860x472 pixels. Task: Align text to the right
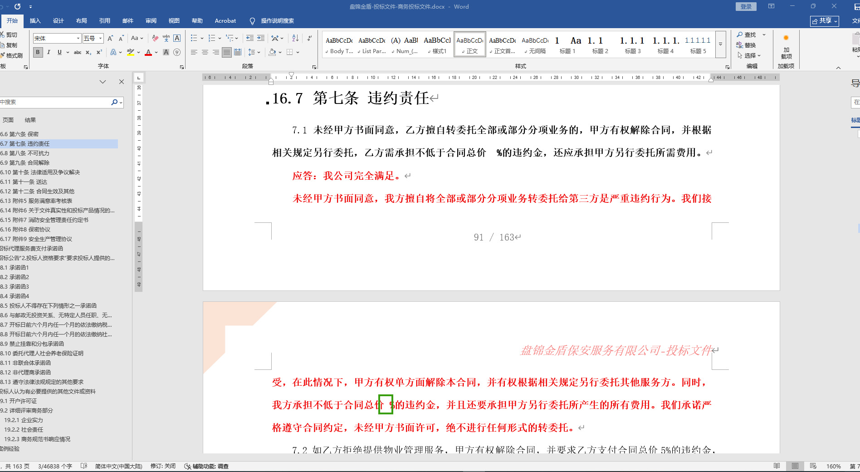click(x=216, y=53)
